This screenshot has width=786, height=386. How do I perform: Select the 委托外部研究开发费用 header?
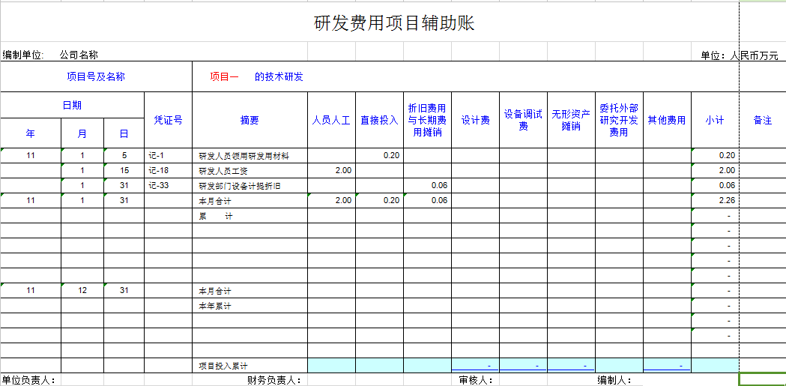click(619, 120)
